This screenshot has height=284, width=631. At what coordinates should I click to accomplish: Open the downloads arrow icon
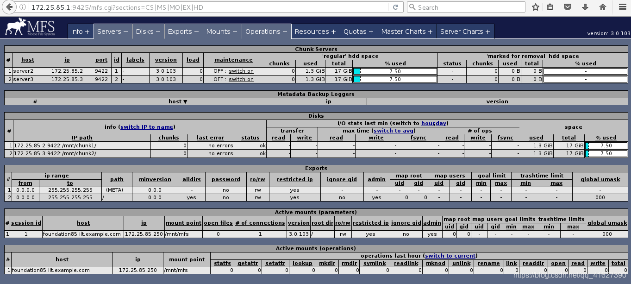(x=585, y=7)
